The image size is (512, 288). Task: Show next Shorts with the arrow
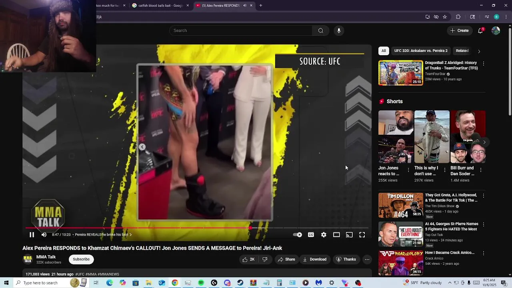[484, 142]
